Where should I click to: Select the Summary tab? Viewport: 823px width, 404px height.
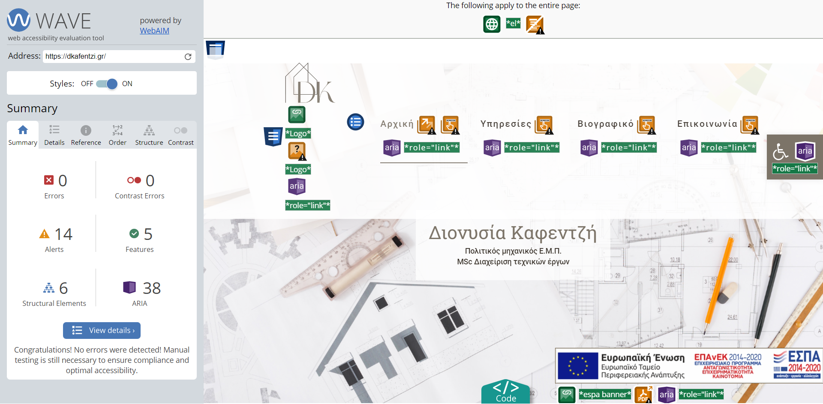(23, 135)
